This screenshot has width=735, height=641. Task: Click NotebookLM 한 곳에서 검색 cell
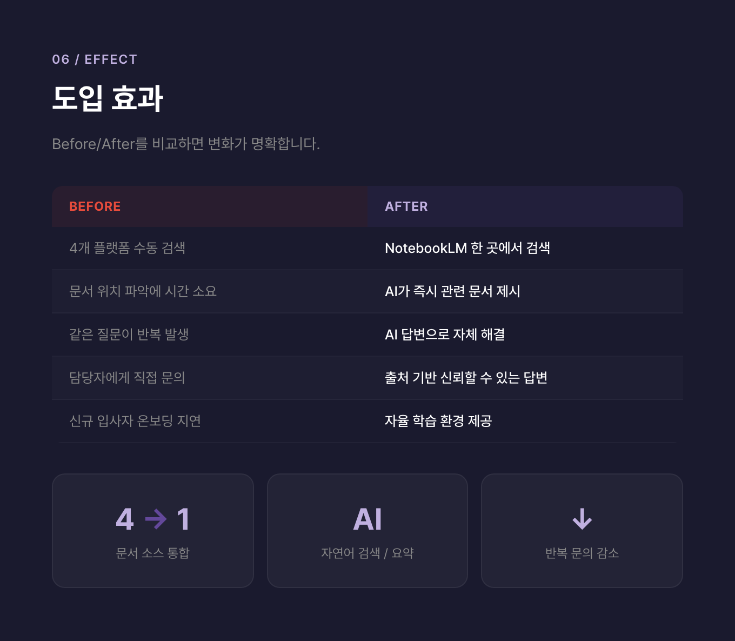467,248
